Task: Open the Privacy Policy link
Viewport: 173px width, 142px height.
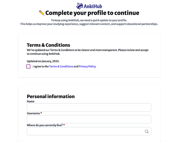Action: 87,66
